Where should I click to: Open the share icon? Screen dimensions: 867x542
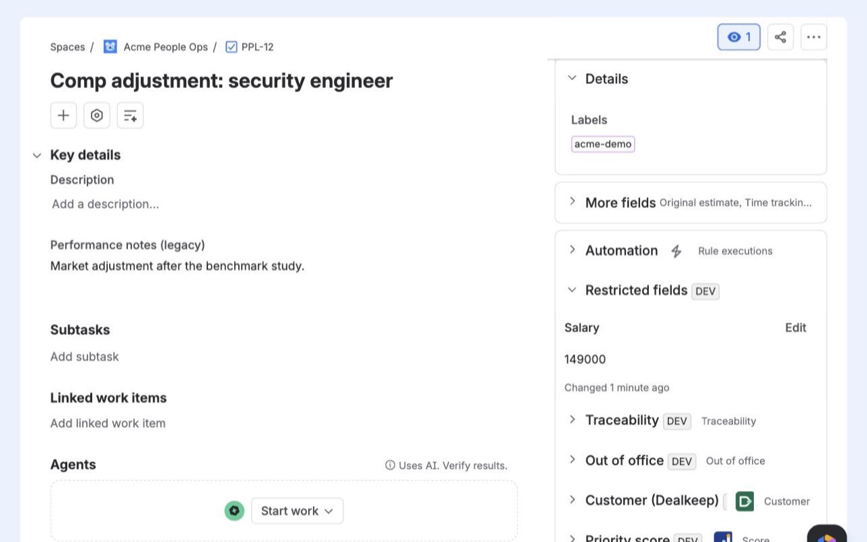pos(780,37)
